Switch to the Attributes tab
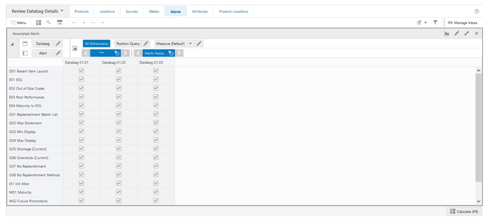 click(200, 11)
